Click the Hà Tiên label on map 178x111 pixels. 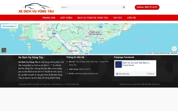(x=44, y=43)
